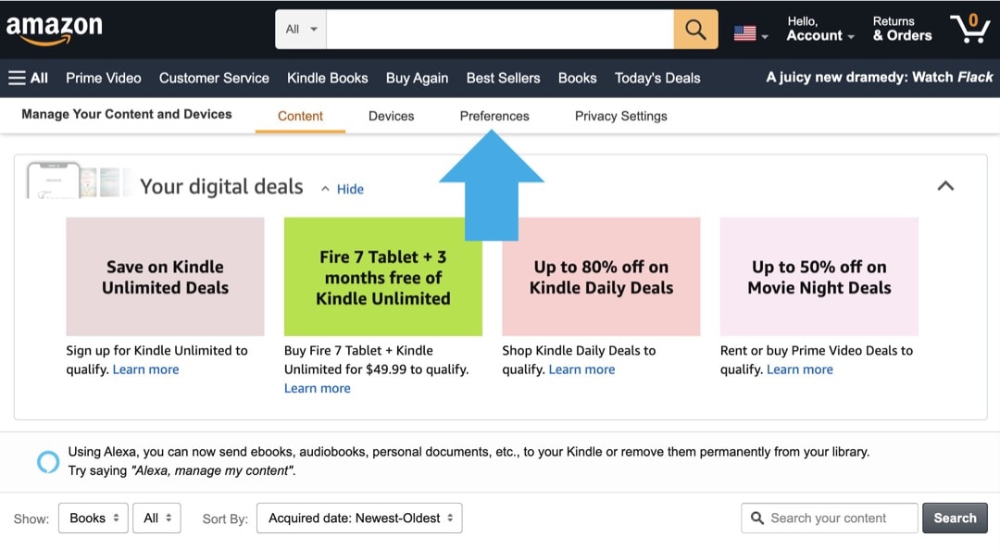Open the Acquired date sort dropdown

click(x=359, y=519)
